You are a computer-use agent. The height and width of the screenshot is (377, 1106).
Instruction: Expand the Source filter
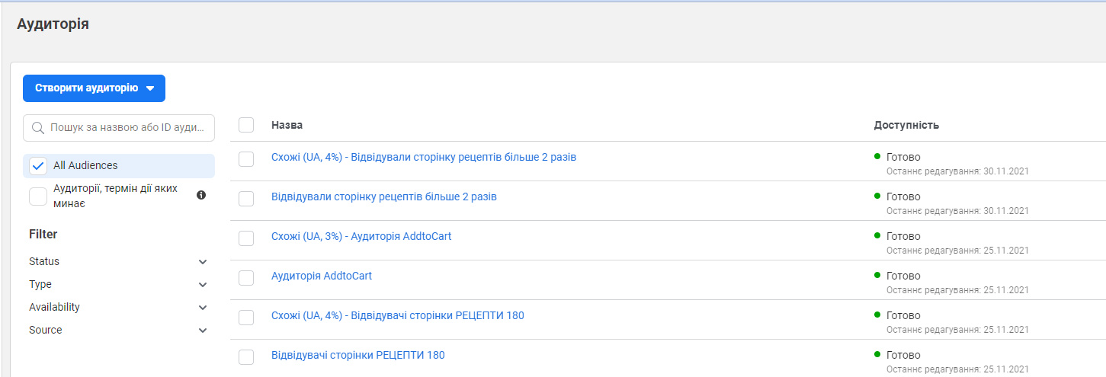203,330
